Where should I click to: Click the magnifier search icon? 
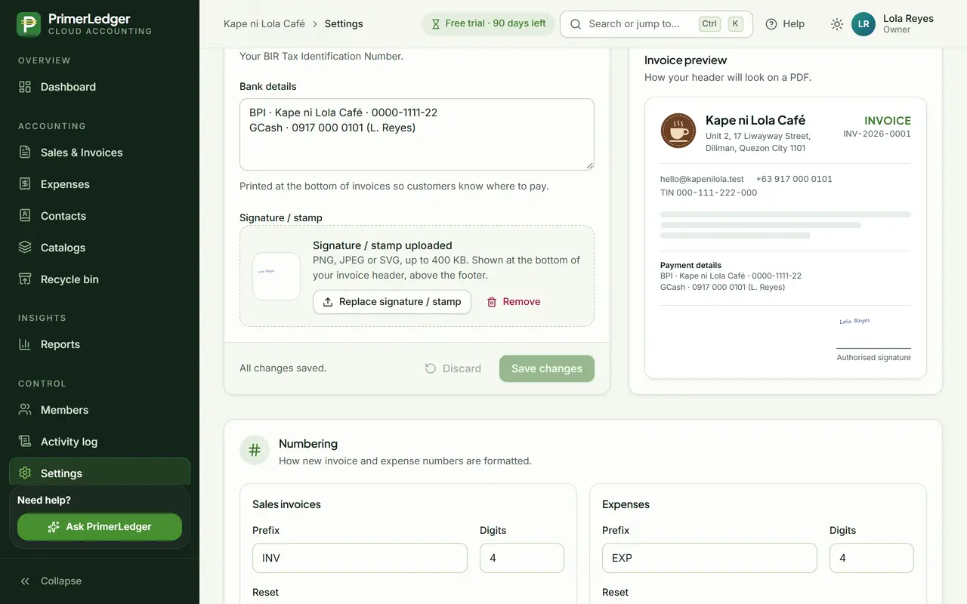pyautogui.click(x=576, y=24)
